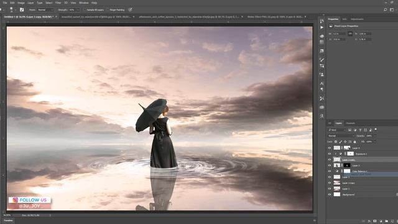Open the layer filter Kind dropdown
The width and height of the screenshot is (398, 224).
pyautogui.click(x=337, y=130)
